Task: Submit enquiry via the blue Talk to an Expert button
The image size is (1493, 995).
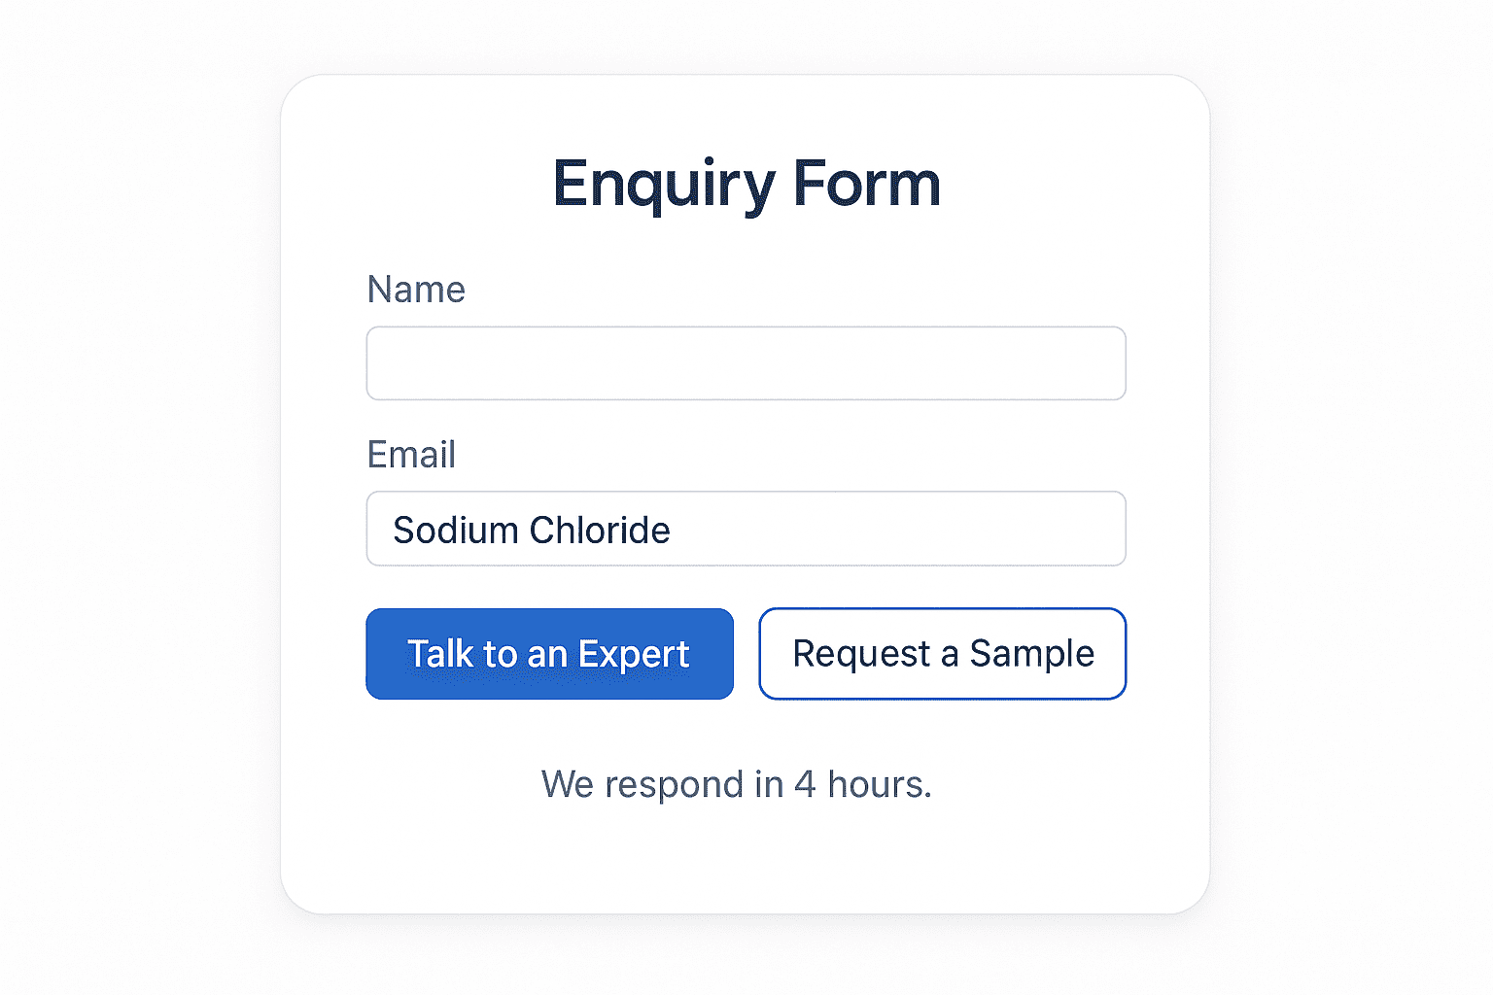Action: click(x=549, y=654)
